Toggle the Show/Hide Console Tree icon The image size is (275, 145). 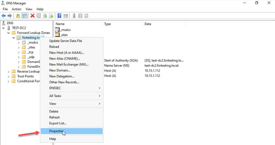(24, 16)
